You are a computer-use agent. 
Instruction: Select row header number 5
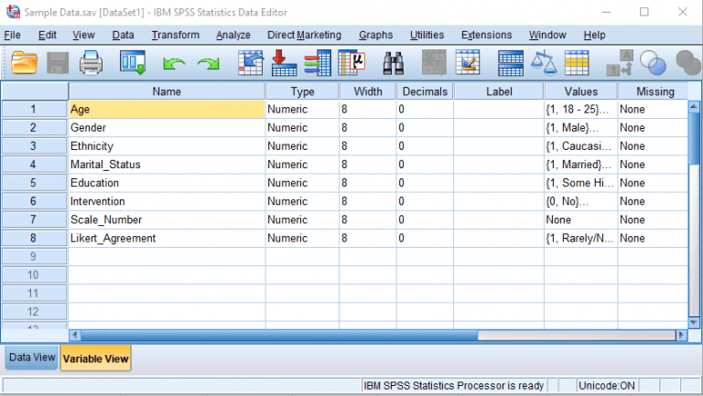(34, 183)
